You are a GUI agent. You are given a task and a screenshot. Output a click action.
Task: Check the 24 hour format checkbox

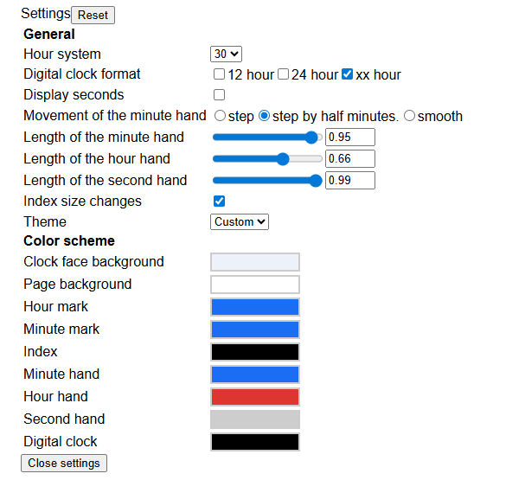pyautogui.click(x=284, y=74)
